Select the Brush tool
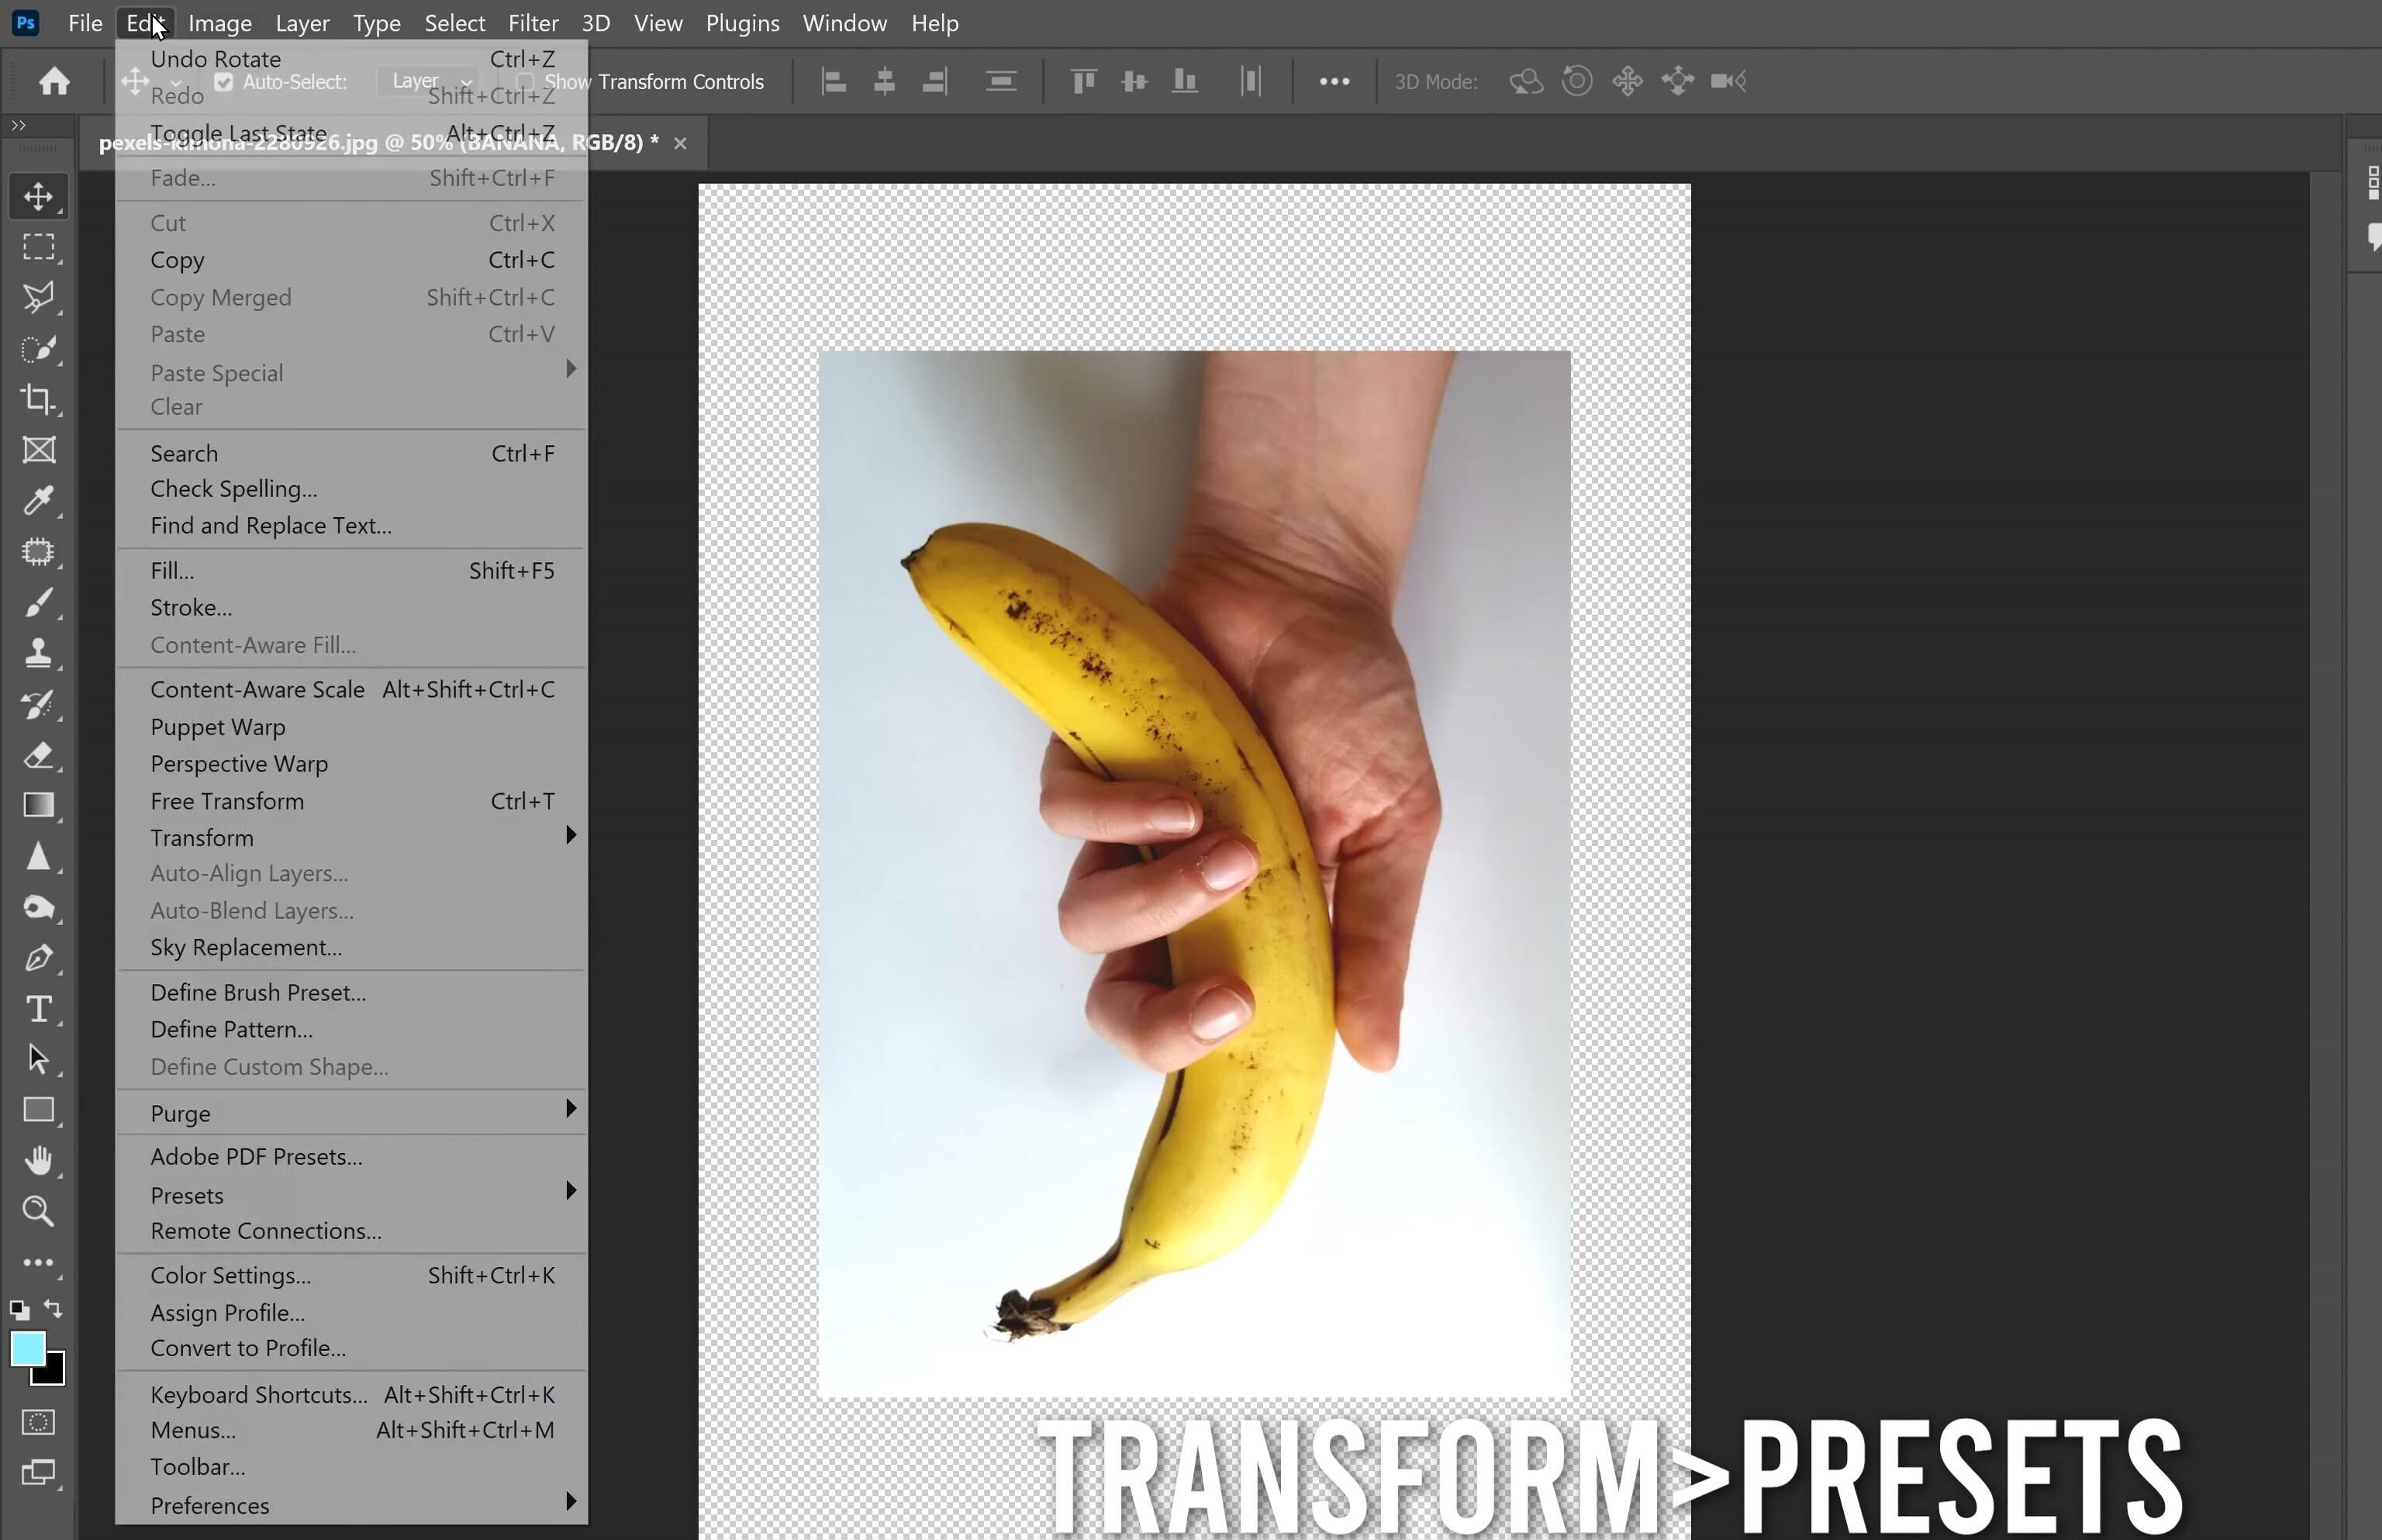Viewport: 2382px width, 1540px height. [38, 603]
